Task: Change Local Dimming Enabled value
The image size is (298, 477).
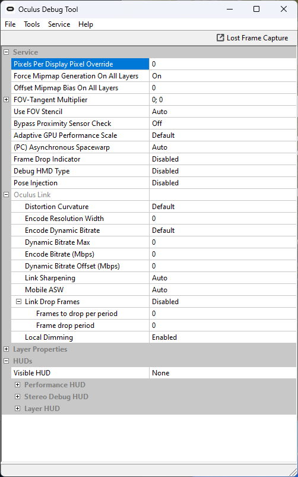Action: [x=223, y=337]
